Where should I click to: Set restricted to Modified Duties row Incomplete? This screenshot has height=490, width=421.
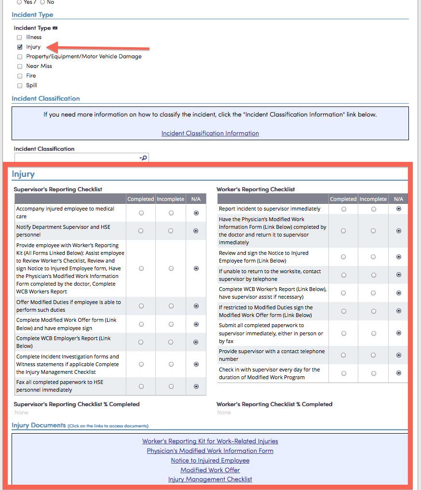pyautogui.click(x=374, y=311)
